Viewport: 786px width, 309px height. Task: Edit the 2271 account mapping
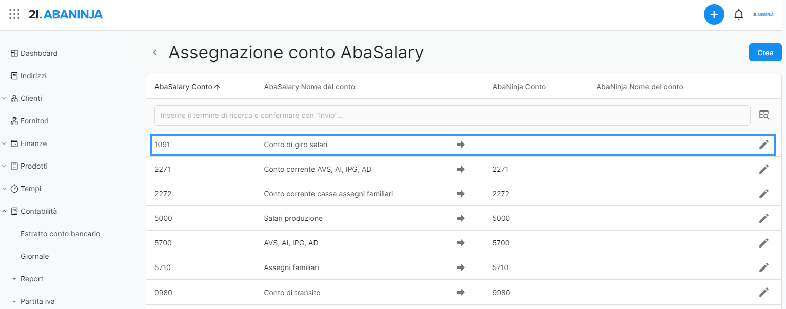(x=764, y=169)
